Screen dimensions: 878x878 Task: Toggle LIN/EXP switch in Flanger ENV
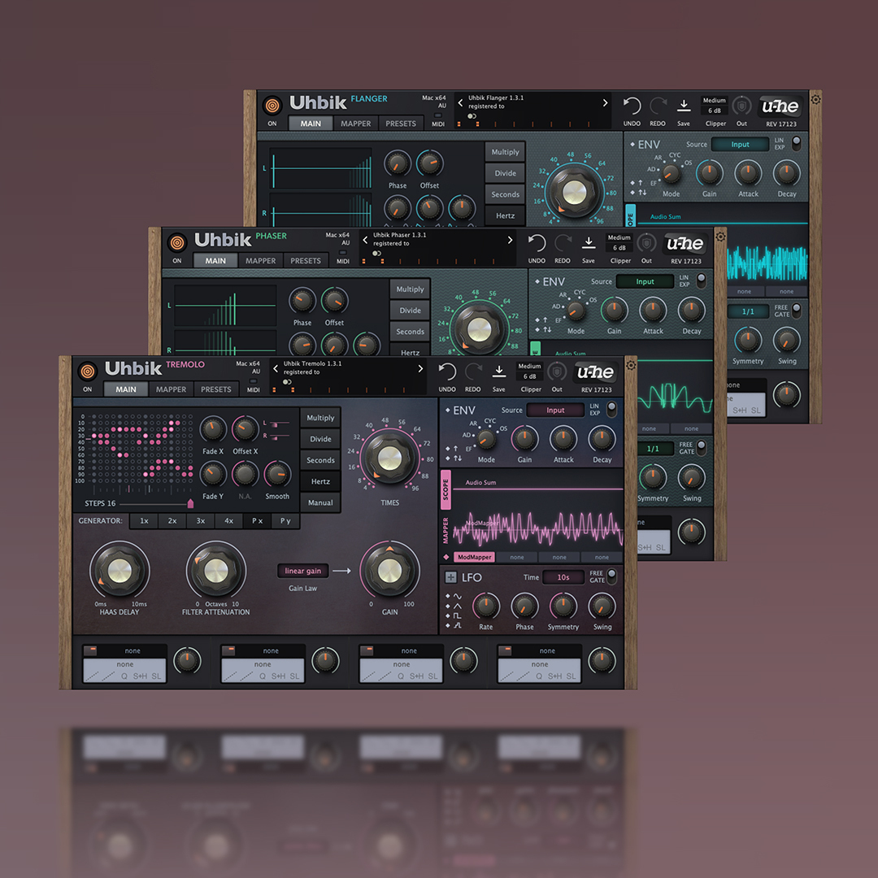tap(796, 142)
